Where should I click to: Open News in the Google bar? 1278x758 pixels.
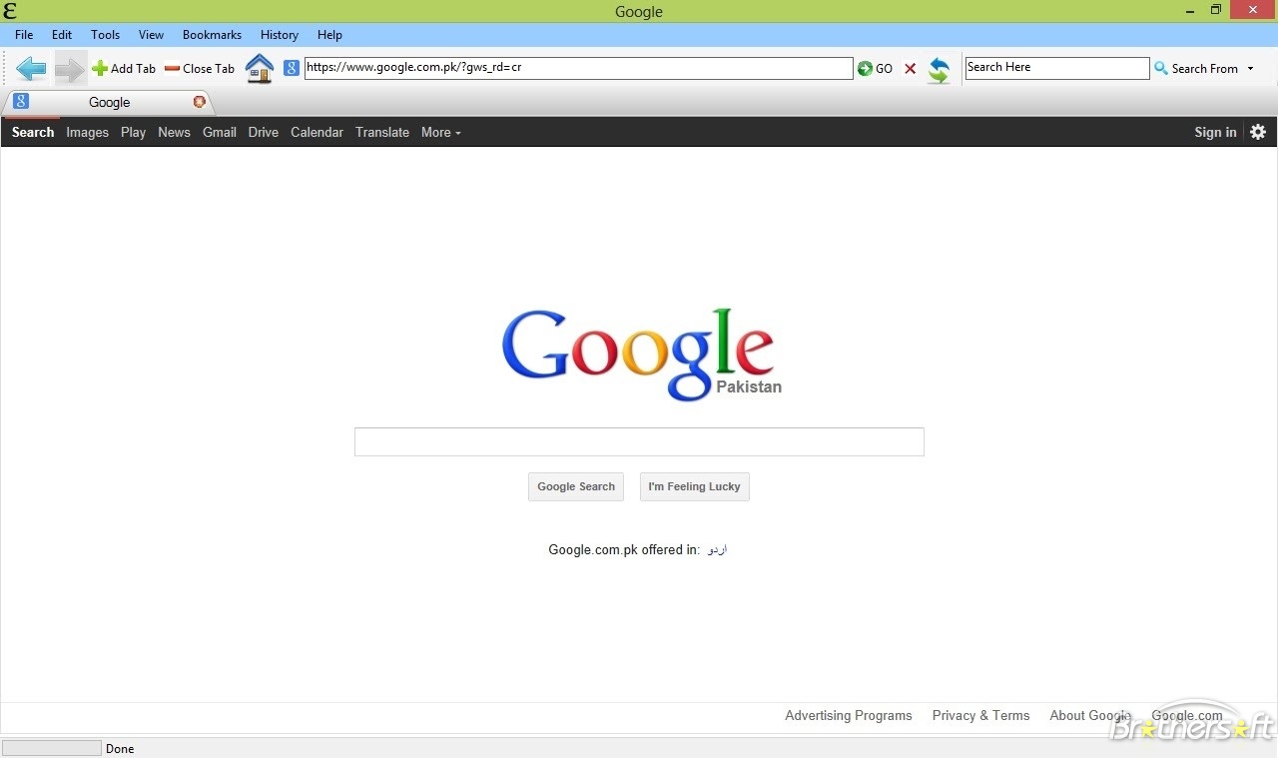coord(174,132)
